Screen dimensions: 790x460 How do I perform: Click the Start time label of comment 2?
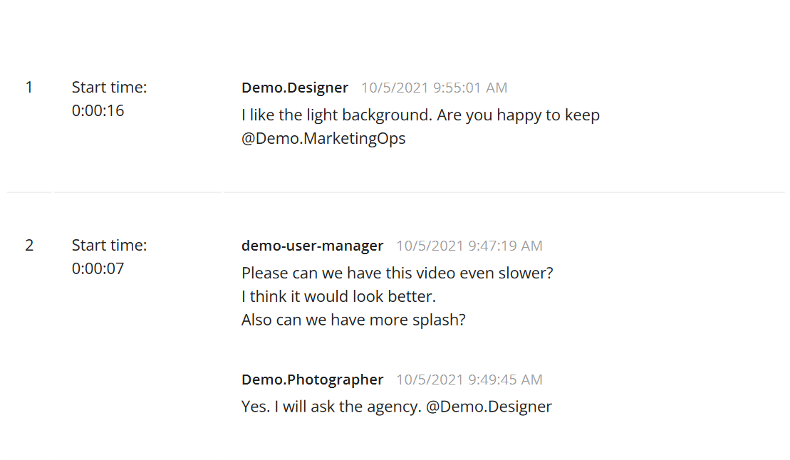[x=109, y=246]
